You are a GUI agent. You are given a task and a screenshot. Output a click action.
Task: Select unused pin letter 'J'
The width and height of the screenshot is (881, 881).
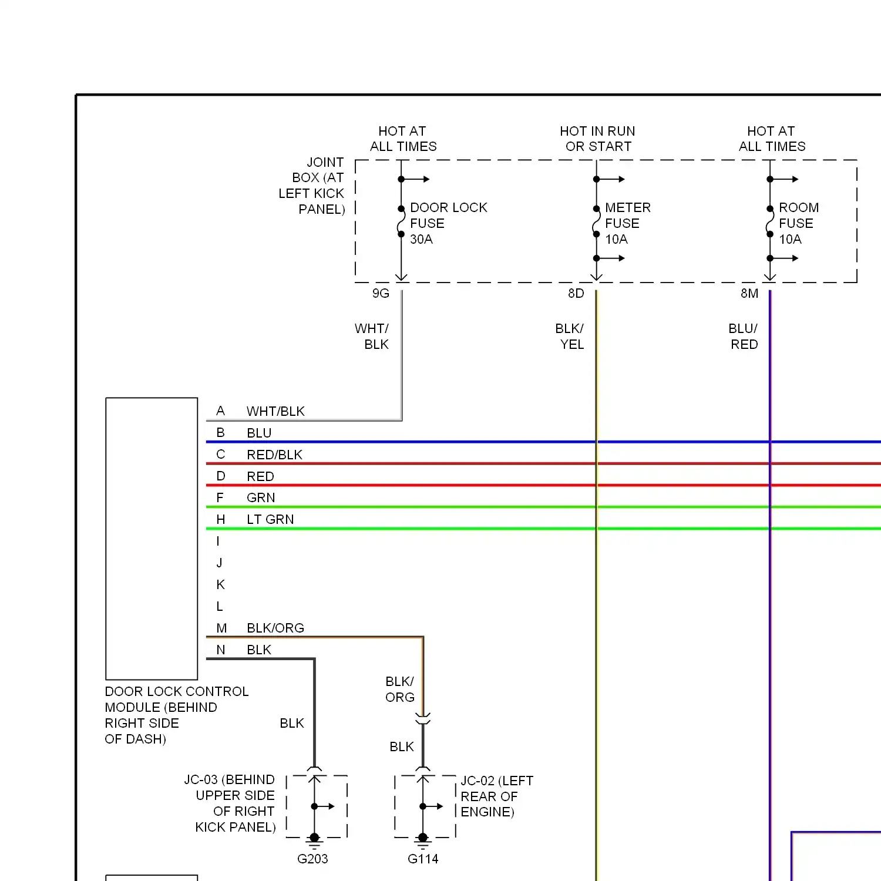point(219,563)
